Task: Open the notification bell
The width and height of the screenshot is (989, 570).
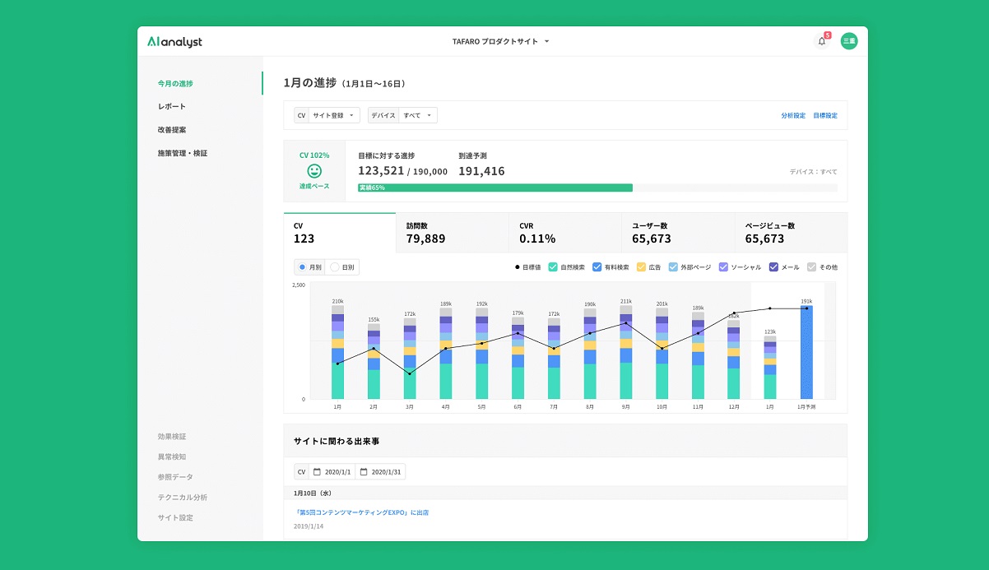Action: point(821,41)
